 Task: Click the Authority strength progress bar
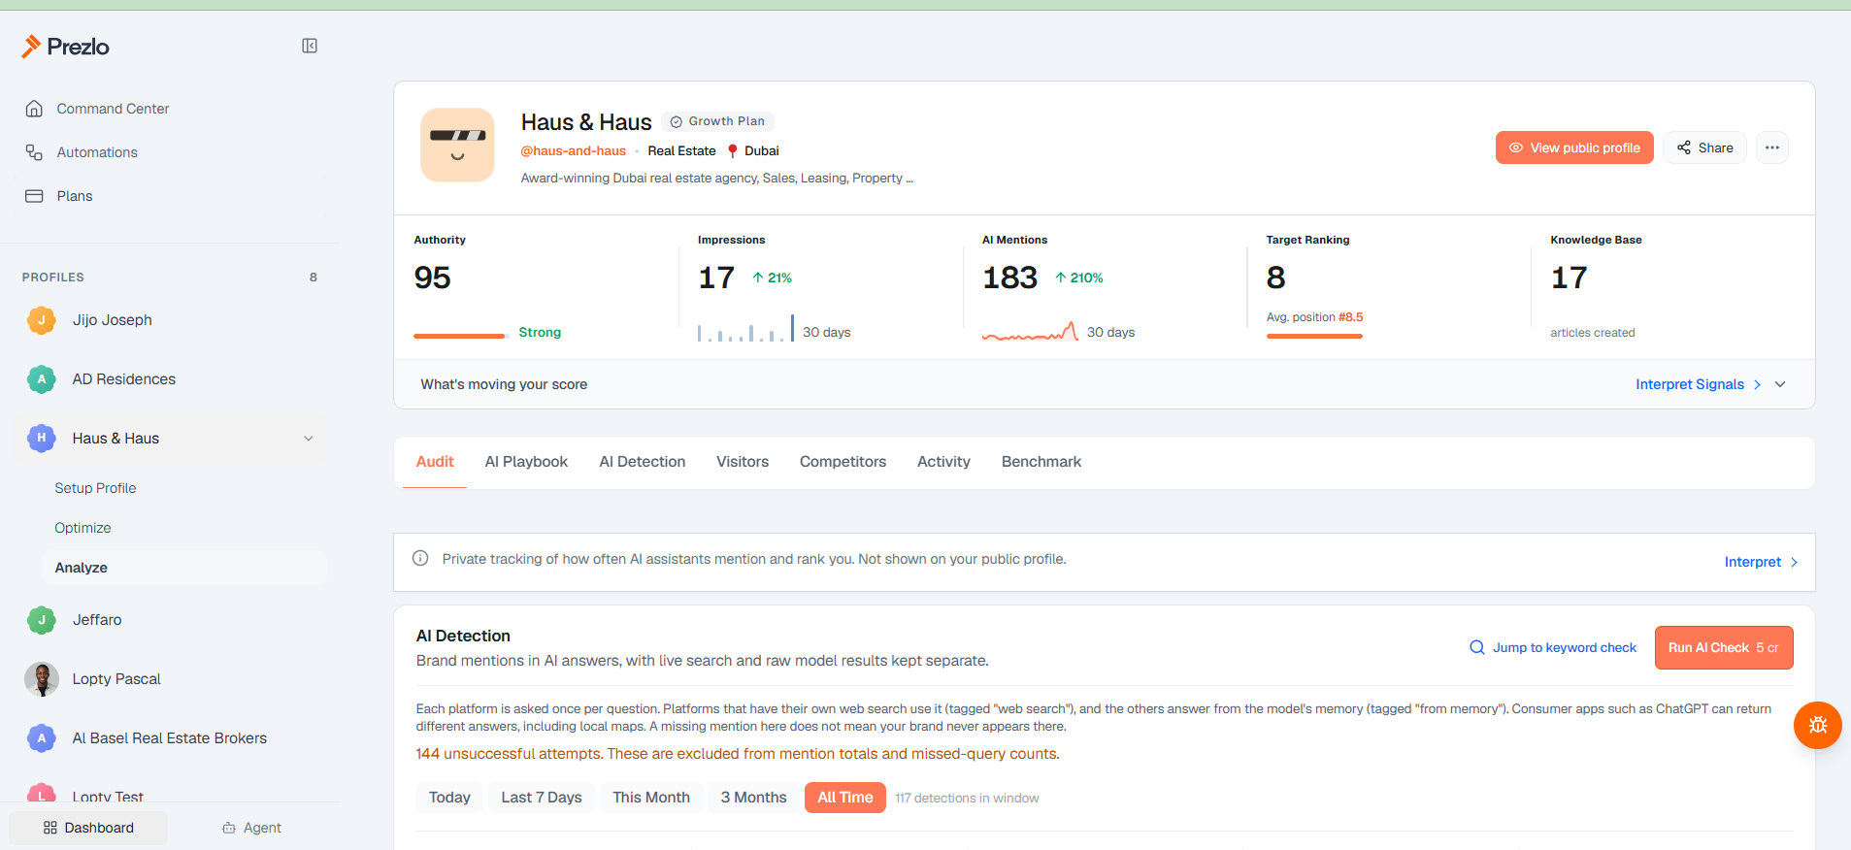[x=461, y=336]
